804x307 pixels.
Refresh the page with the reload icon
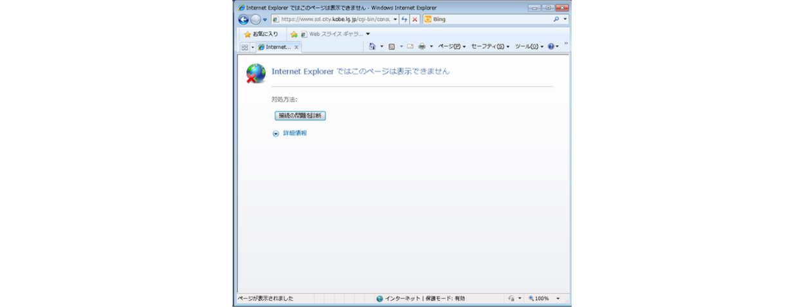pyautogui.click(x=405, y=19)
